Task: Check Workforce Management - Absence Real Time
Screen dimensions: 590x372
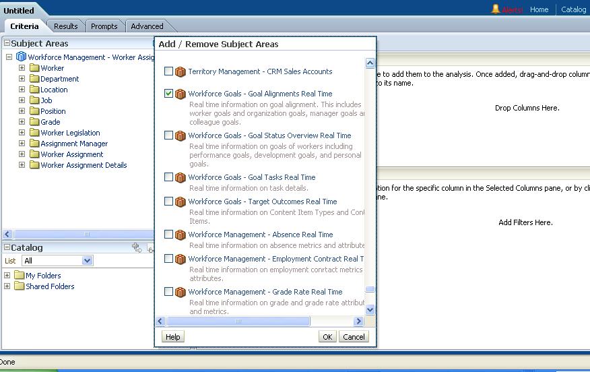Action: [x=168, y=234]
